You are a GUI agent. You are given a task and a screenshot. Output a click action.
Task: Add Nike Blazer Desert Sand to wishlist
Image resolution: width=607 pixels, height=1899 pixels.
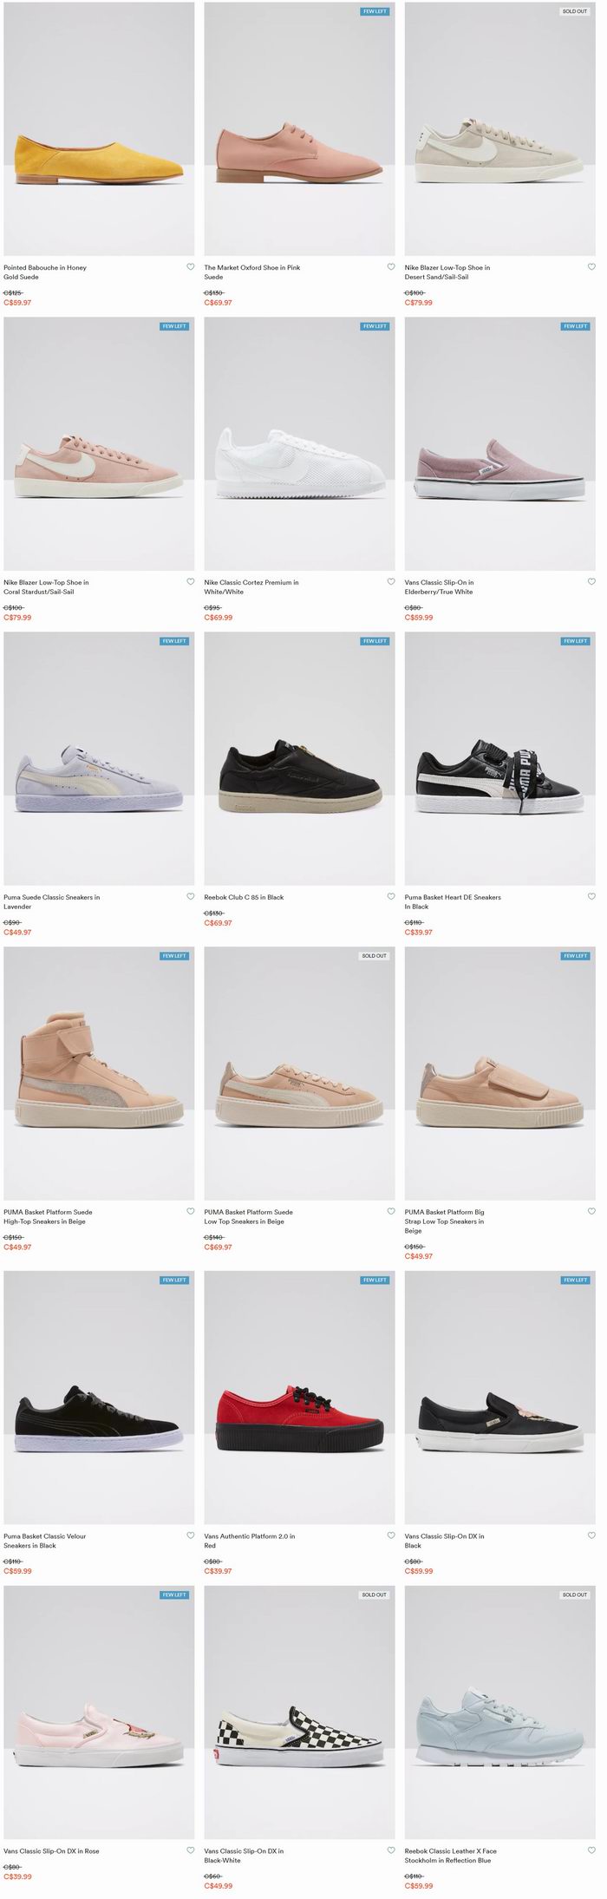coord(592,267)
